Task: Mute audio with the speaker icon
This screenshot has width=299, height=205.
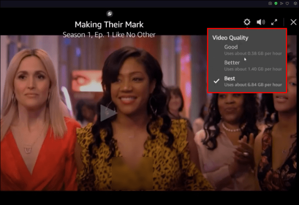Action: click(x=261, y=22)
